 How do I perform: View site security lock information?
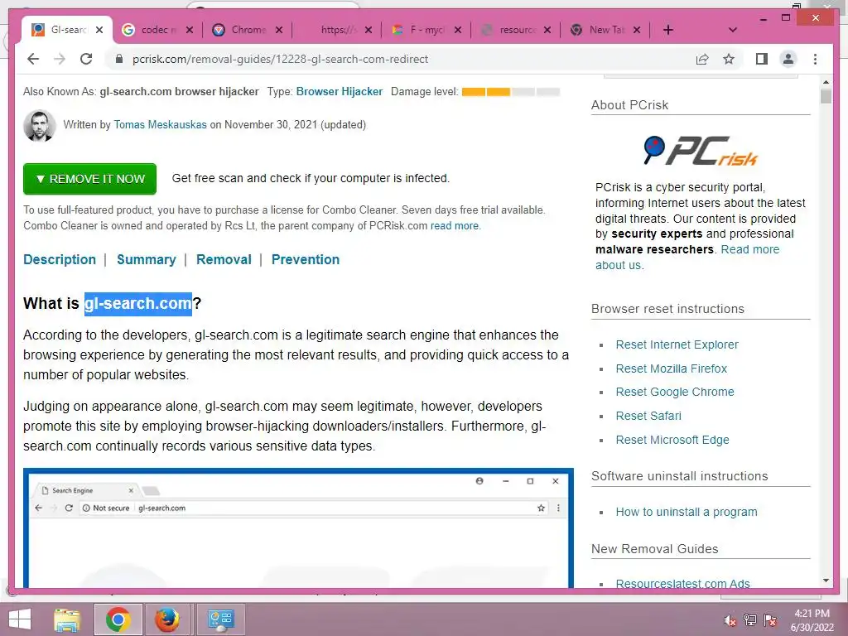[119, 59]
